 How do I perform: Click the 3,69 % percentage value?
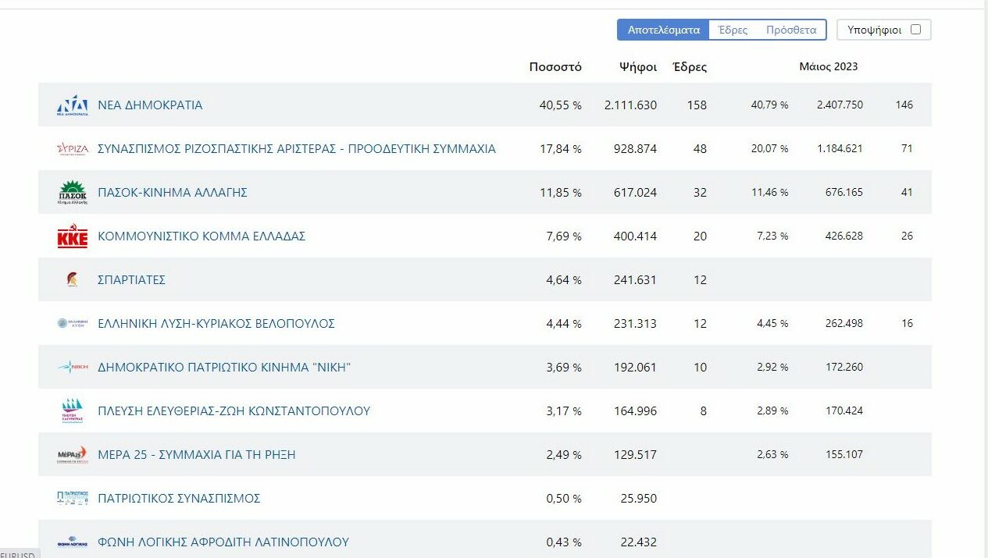564,367
